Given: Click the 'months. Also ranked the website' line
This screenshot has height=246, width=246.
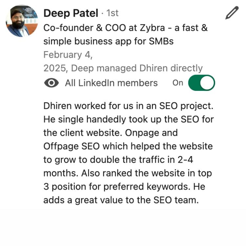Looking at the screenshot, I should tap(128, 173).
